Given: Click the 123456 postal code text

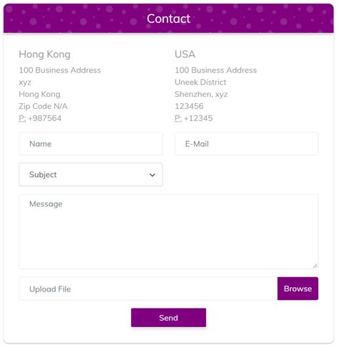Looking at the screenshot, I should point(189,106).
